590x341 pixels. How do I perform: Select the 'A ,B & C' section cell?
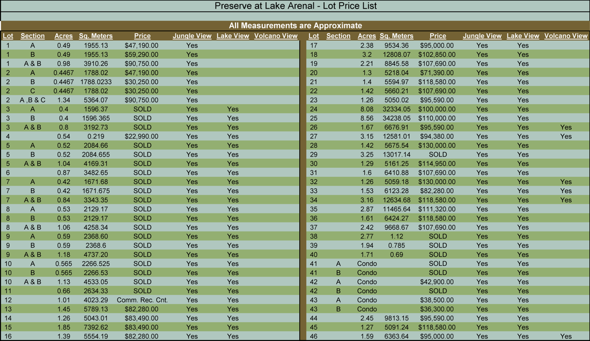click(x=33, y=100)
